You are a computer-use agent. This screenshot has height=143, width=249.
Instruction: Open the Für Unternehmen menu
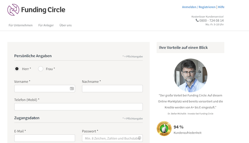[21, 25]
